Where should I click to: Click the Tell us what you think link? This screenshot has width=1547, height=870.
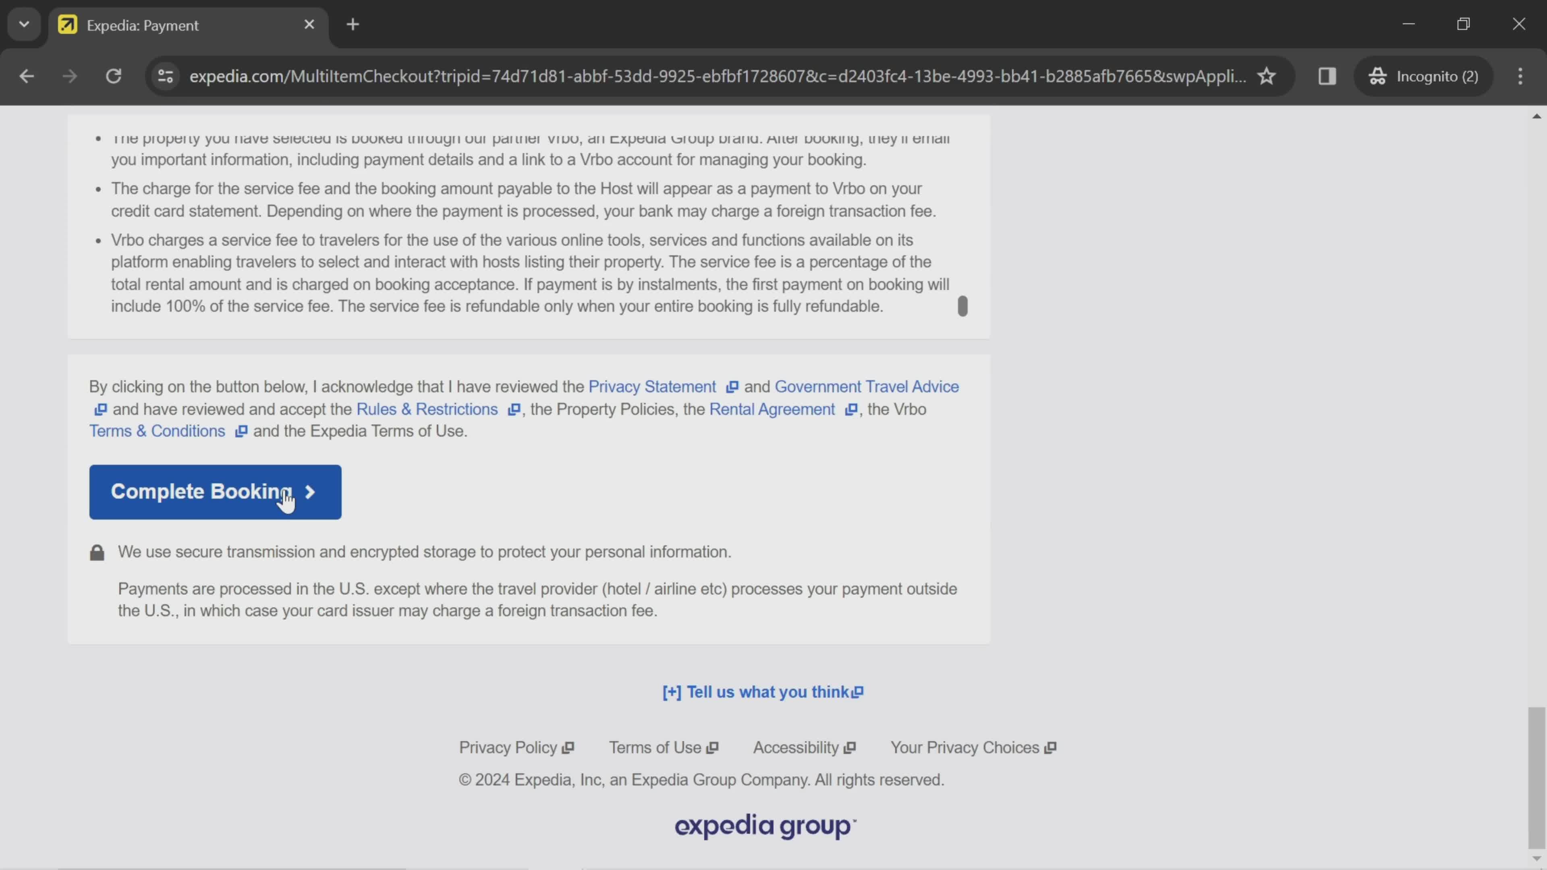tap(763, 692)
